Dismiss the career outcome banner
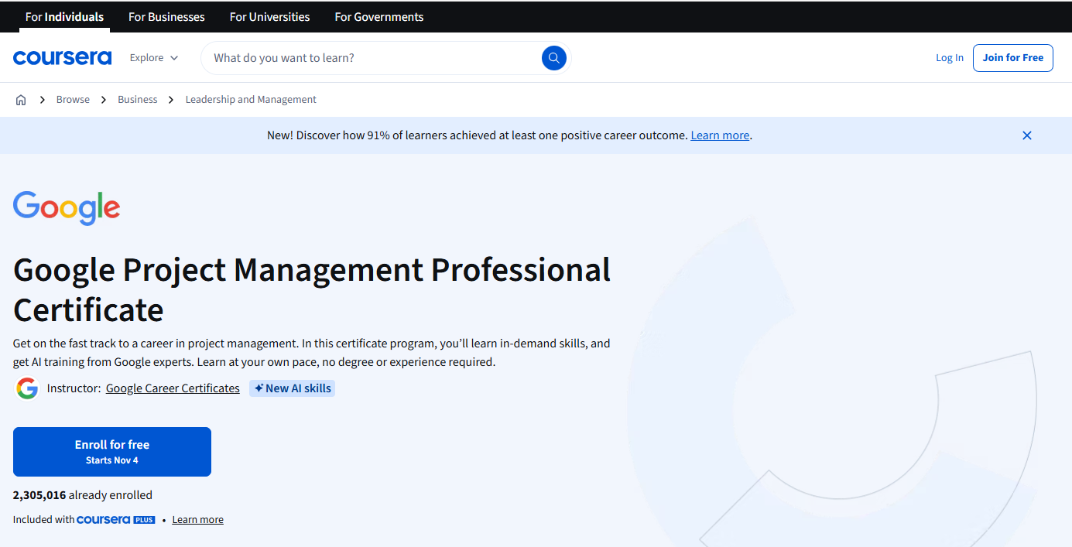Viewport: 1072px width, 547px height. pyautogui.click(x=1027, y=135)
